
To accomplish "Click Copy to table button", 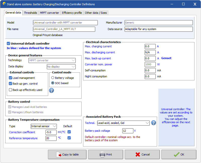I will [67, 154].
